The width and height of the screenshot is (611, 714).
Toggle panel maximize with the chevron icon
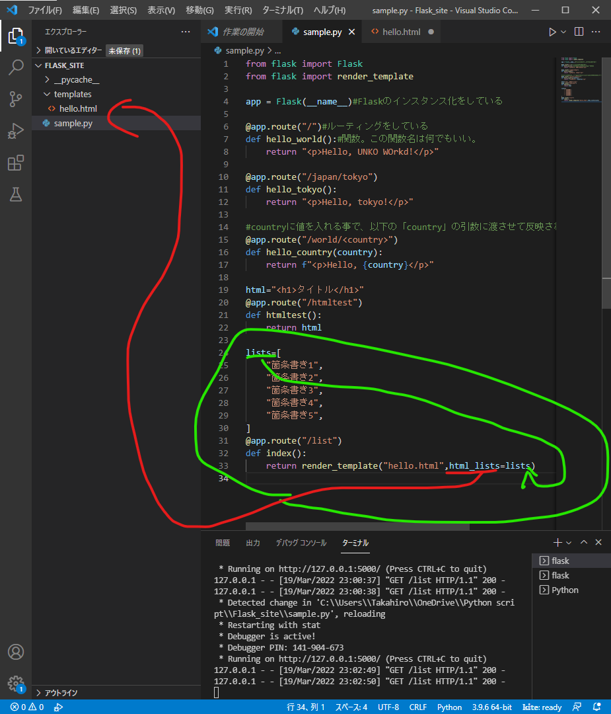click(584, 542)
